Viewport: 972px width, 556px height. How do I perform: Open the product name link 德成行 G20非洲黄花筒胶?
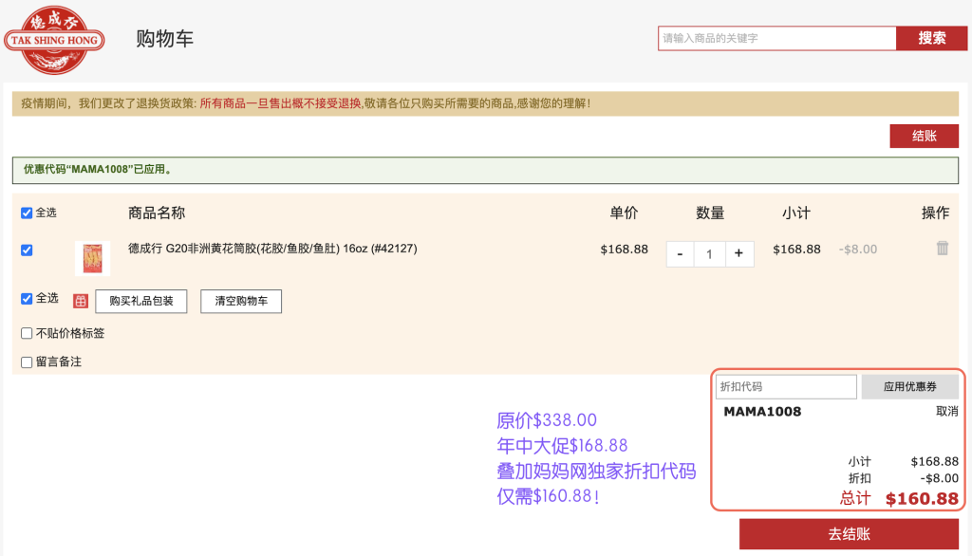coord(272,249)
